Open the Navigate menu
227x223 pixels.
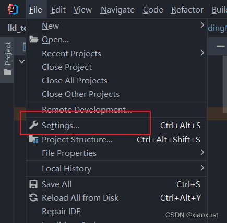[x=117, y=10]
